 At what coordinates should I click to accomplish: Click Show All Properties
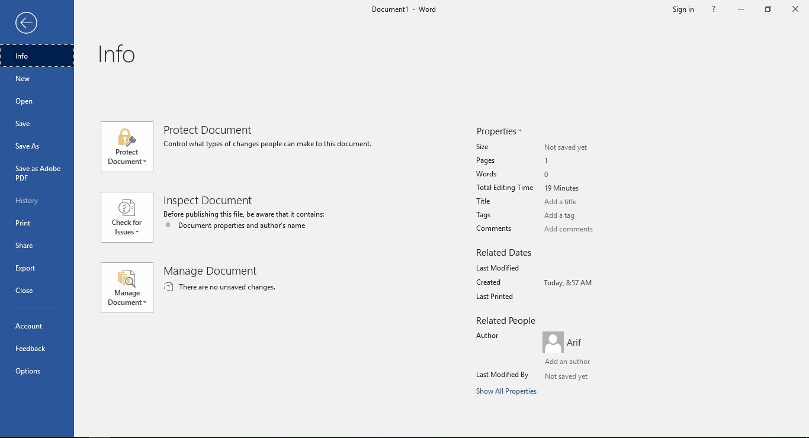pos(506,391)
